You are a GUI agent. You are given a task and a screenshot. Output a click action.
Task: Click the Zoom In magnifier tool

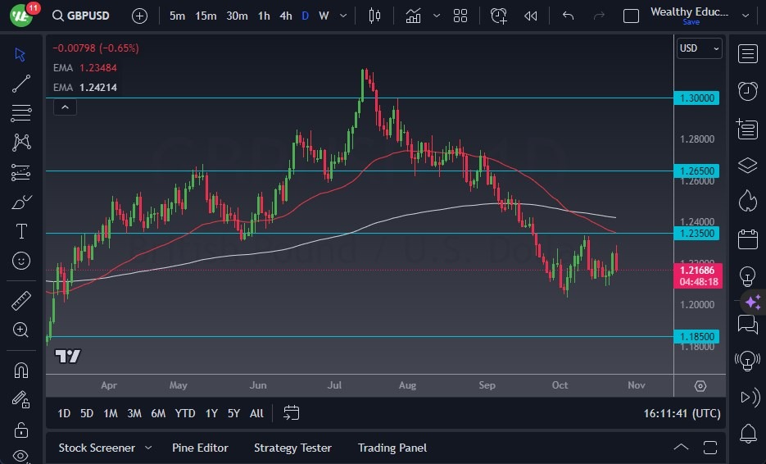[x=21, y=330]
